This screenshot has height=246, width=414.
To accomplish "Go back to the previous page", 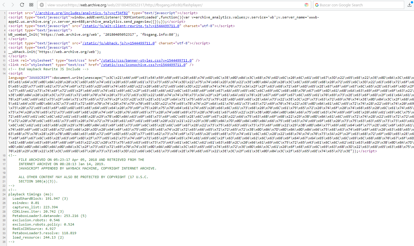I will point(4,5).
